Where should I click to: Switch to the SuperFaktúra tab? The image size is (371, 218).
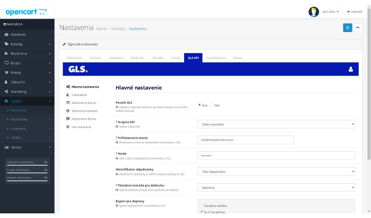(216, 58)
